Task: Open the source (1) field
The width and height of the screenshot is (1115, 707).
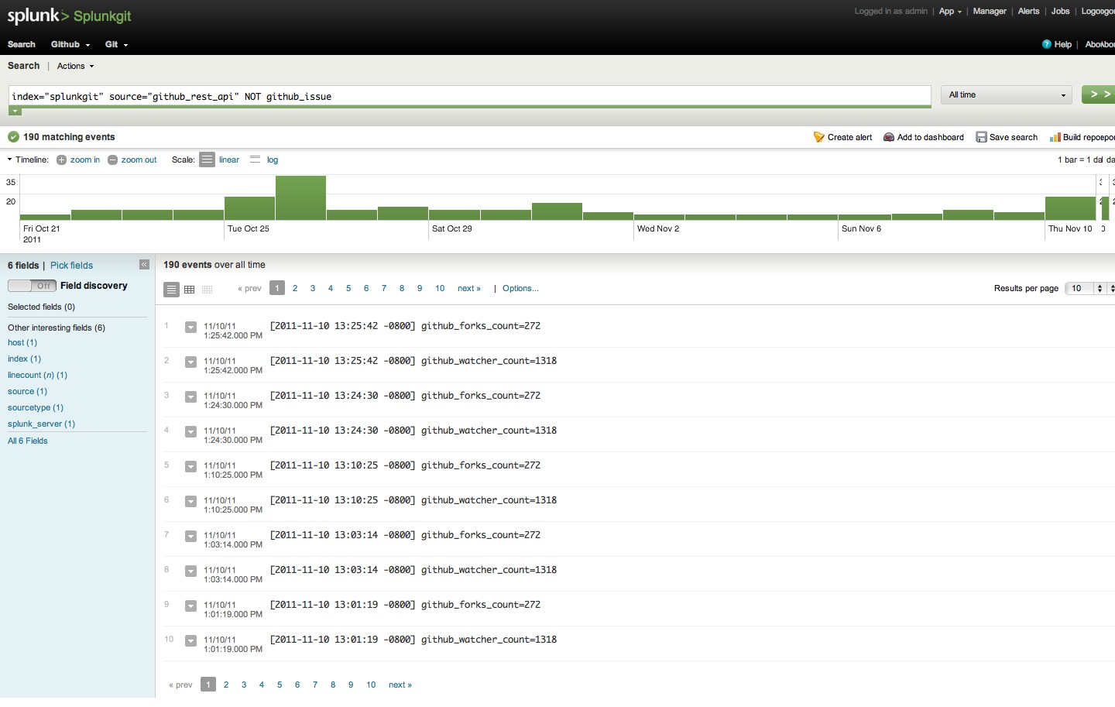Action: click(x=27, y=391)
